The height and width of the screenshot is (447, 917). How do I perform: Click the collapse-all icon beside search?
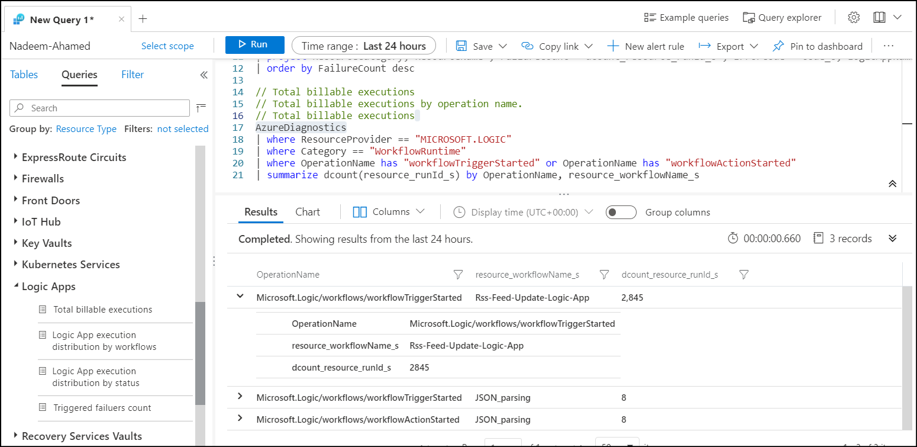pos(201,107)
